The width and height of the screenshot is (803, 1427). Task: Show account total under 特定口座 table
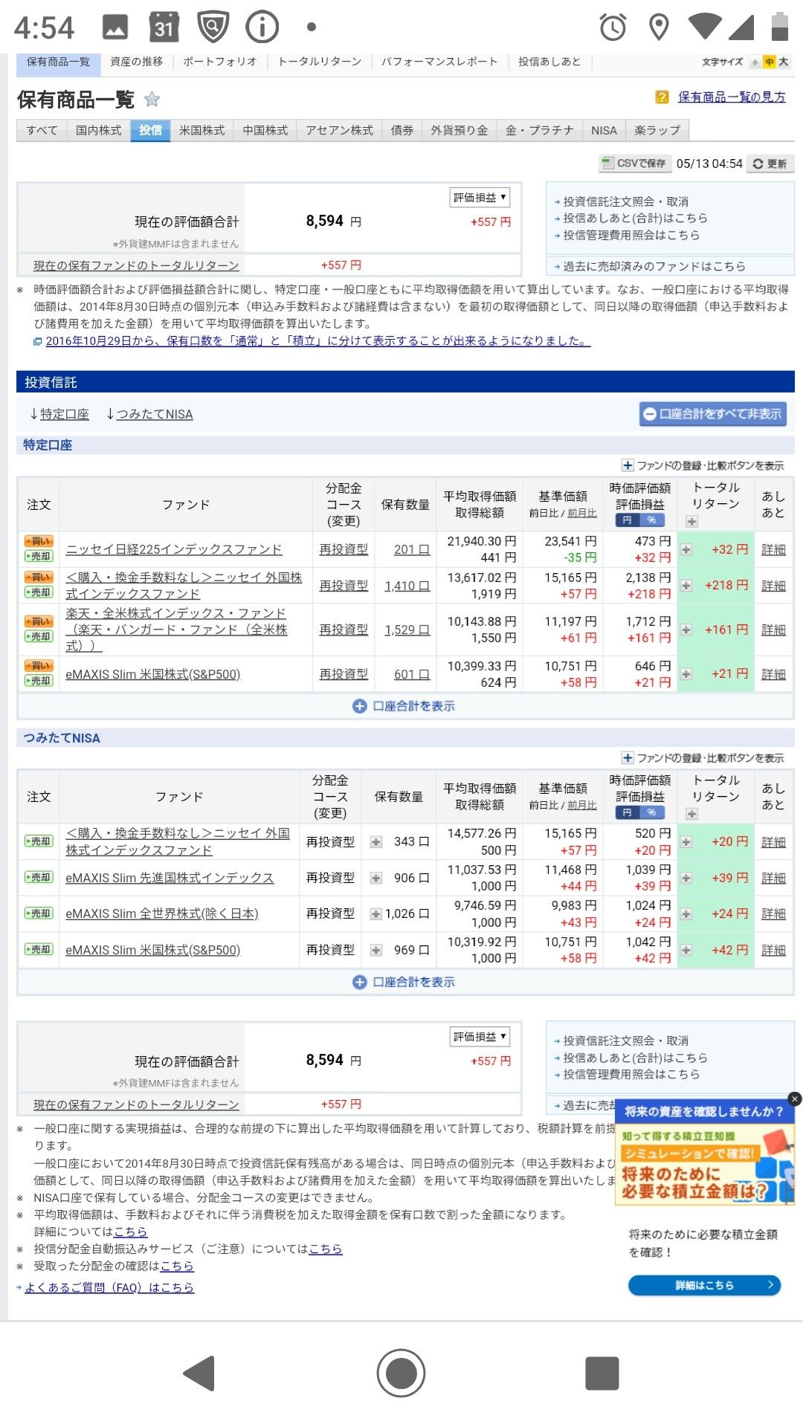pos(404,706)
